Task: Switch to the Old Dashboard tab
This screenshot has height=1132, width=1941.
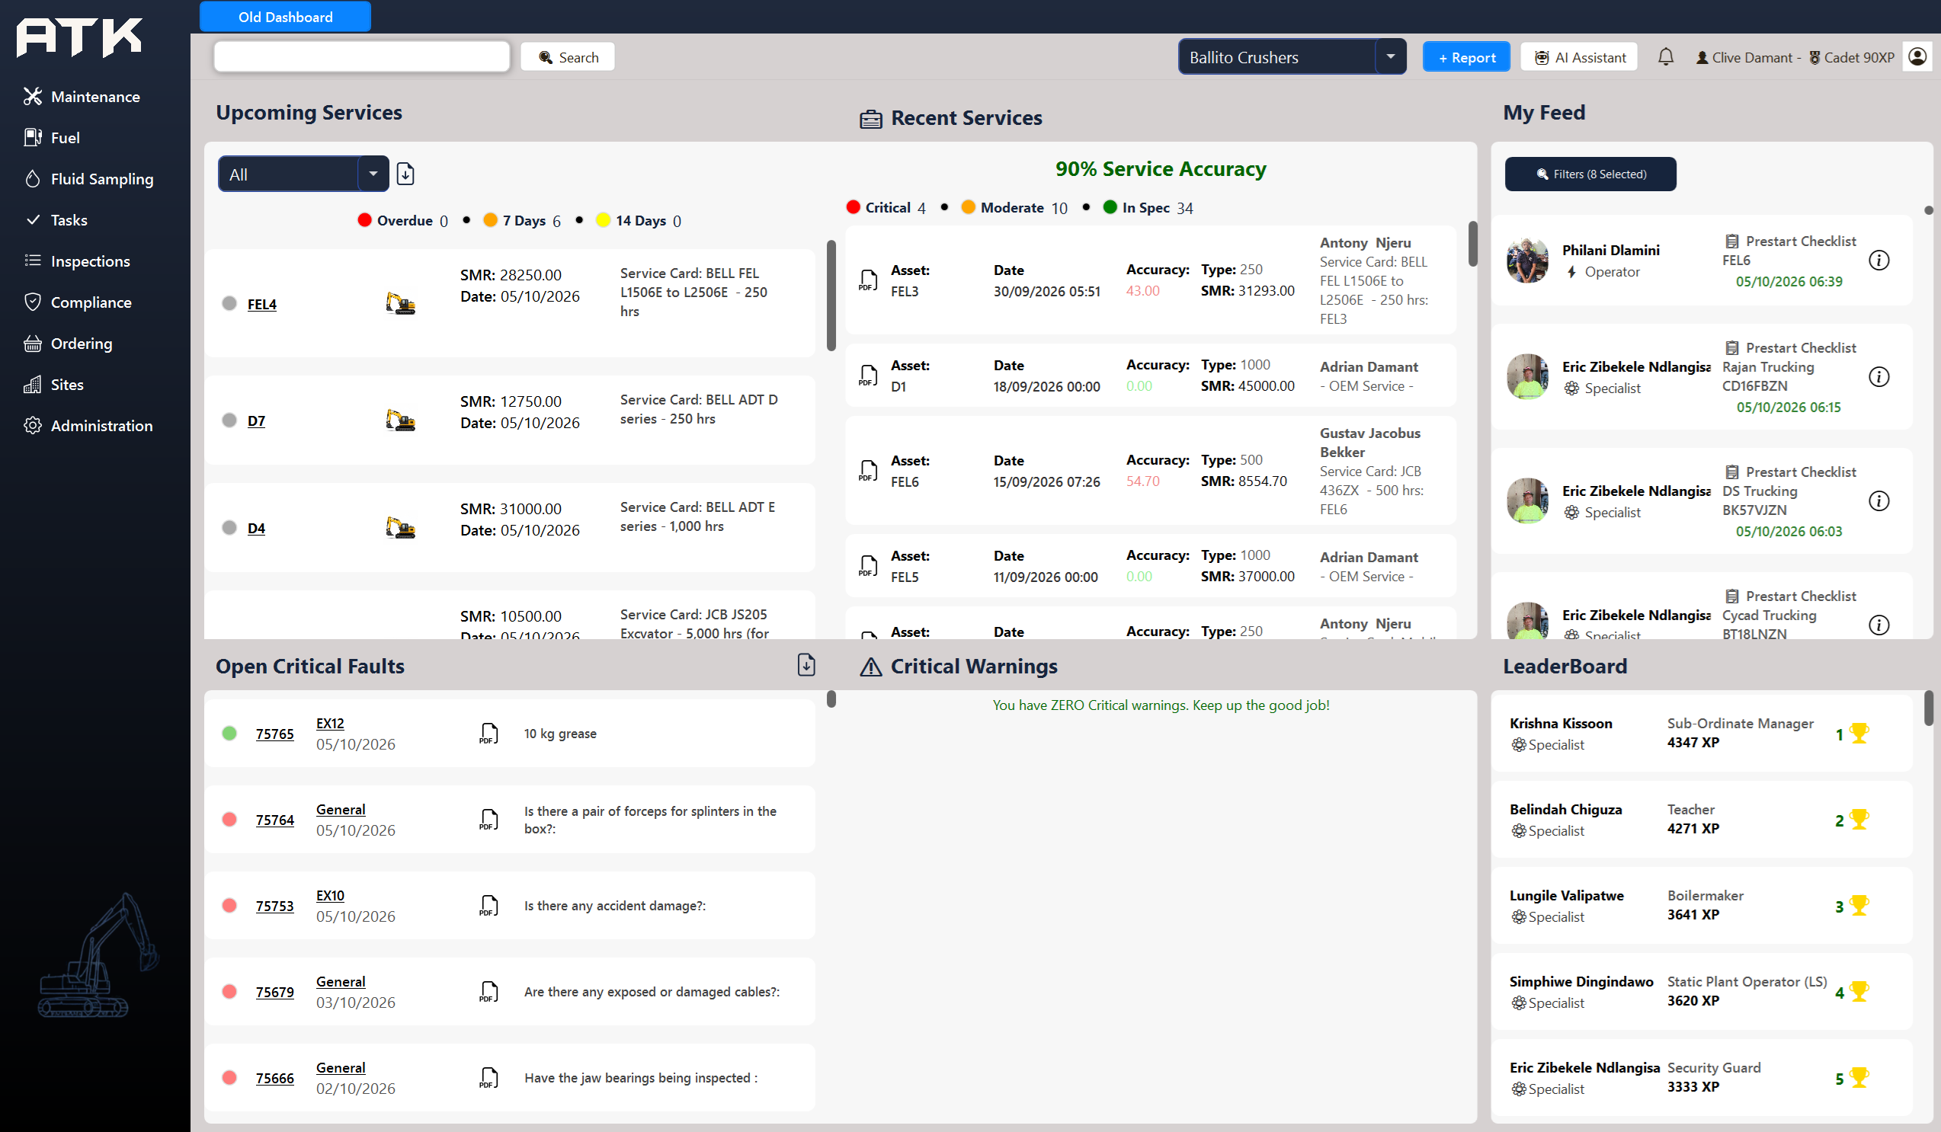Action: pyautogui.click(x=285, y=16)
